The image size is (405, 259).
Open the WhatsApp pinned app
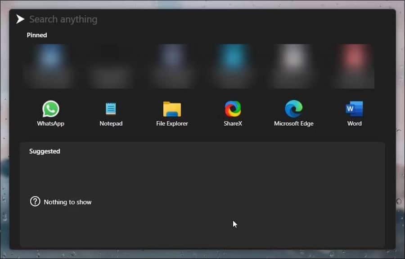point(50,114)
